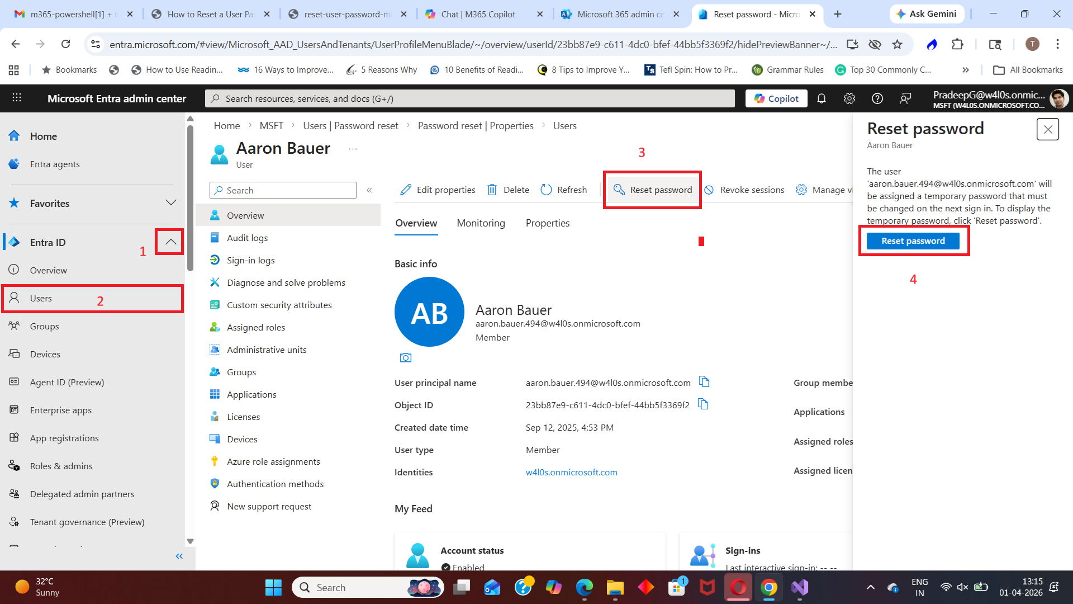Open File Explorer from the taskbar

(x=615, y=588)
